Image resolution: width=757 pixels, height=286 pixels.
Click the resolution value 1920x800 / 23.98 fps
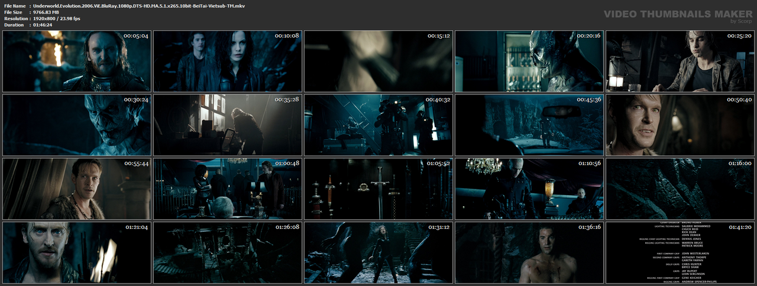(57, 18)
